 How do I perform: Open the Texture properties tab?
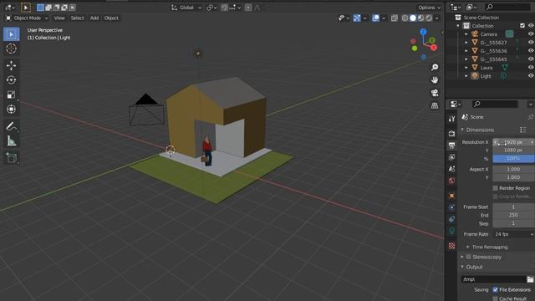click(451, 246)
